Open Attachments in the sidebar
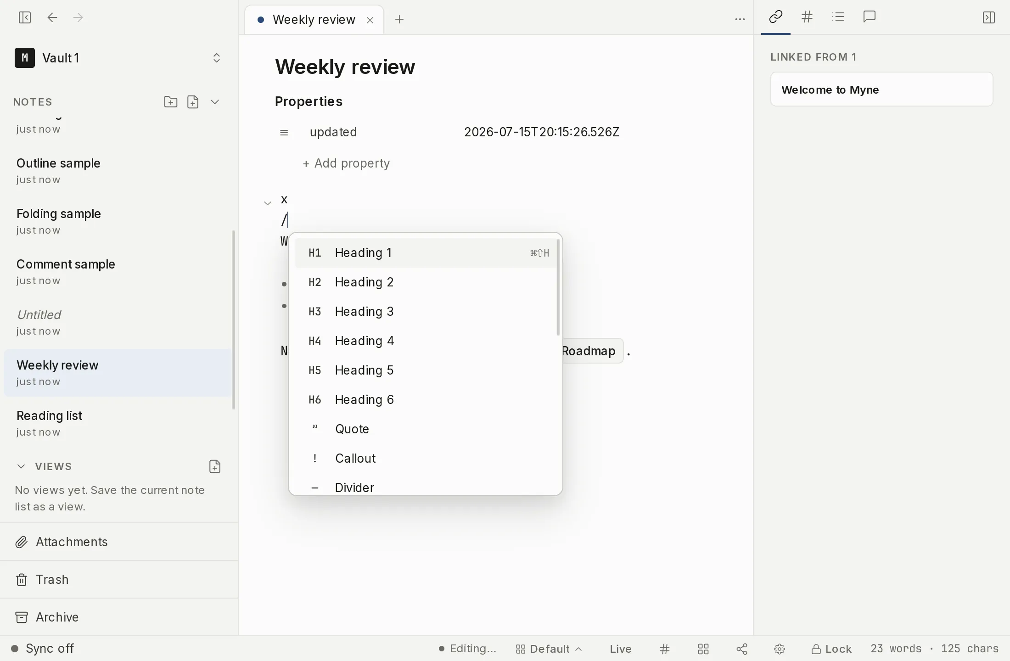This screenshot has width=1010, height=661. click(x=119, y=542)
